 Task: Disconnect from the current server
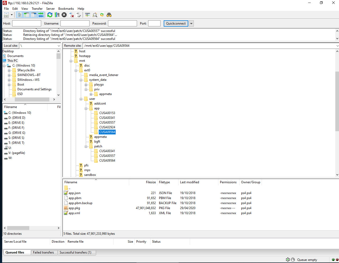click(x=71, y=15)
